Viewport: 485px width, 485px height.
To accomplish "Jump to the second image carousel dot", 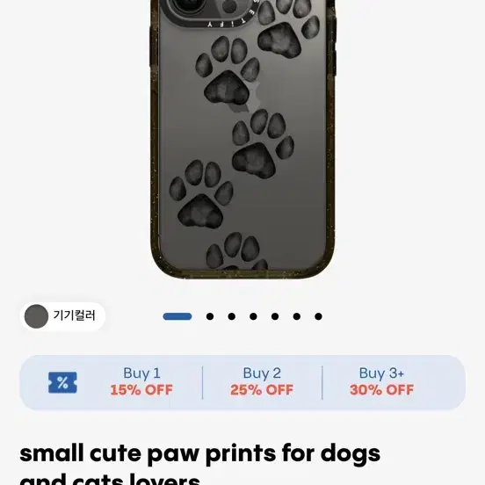I will (210, 316).
